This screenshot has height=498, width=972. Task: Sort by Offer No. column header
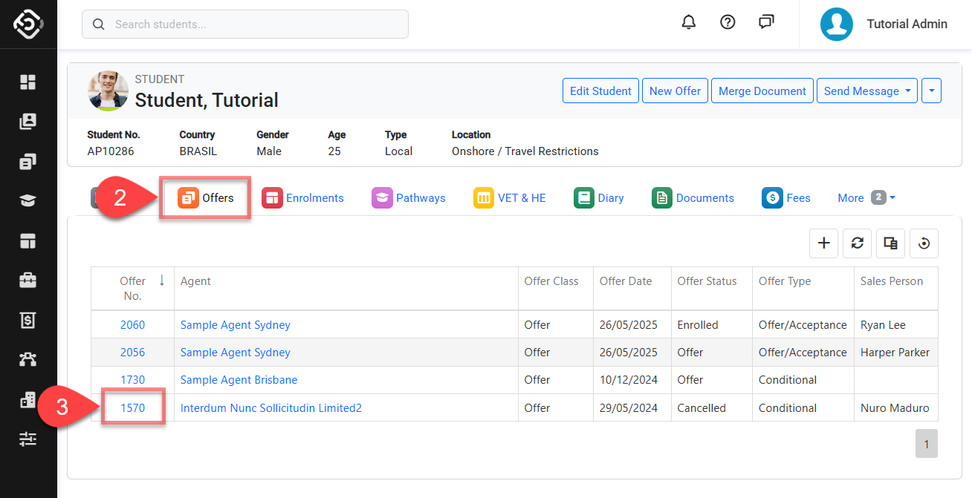click(133, 288)
